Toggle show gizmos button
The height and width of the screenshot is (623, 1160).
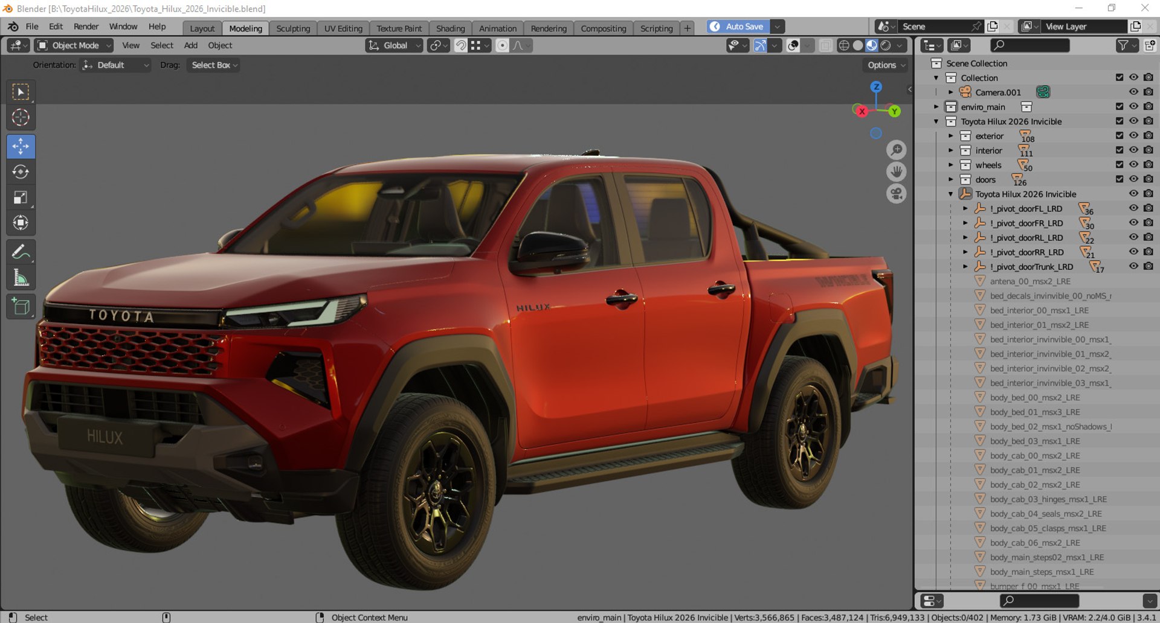(761, 45)
